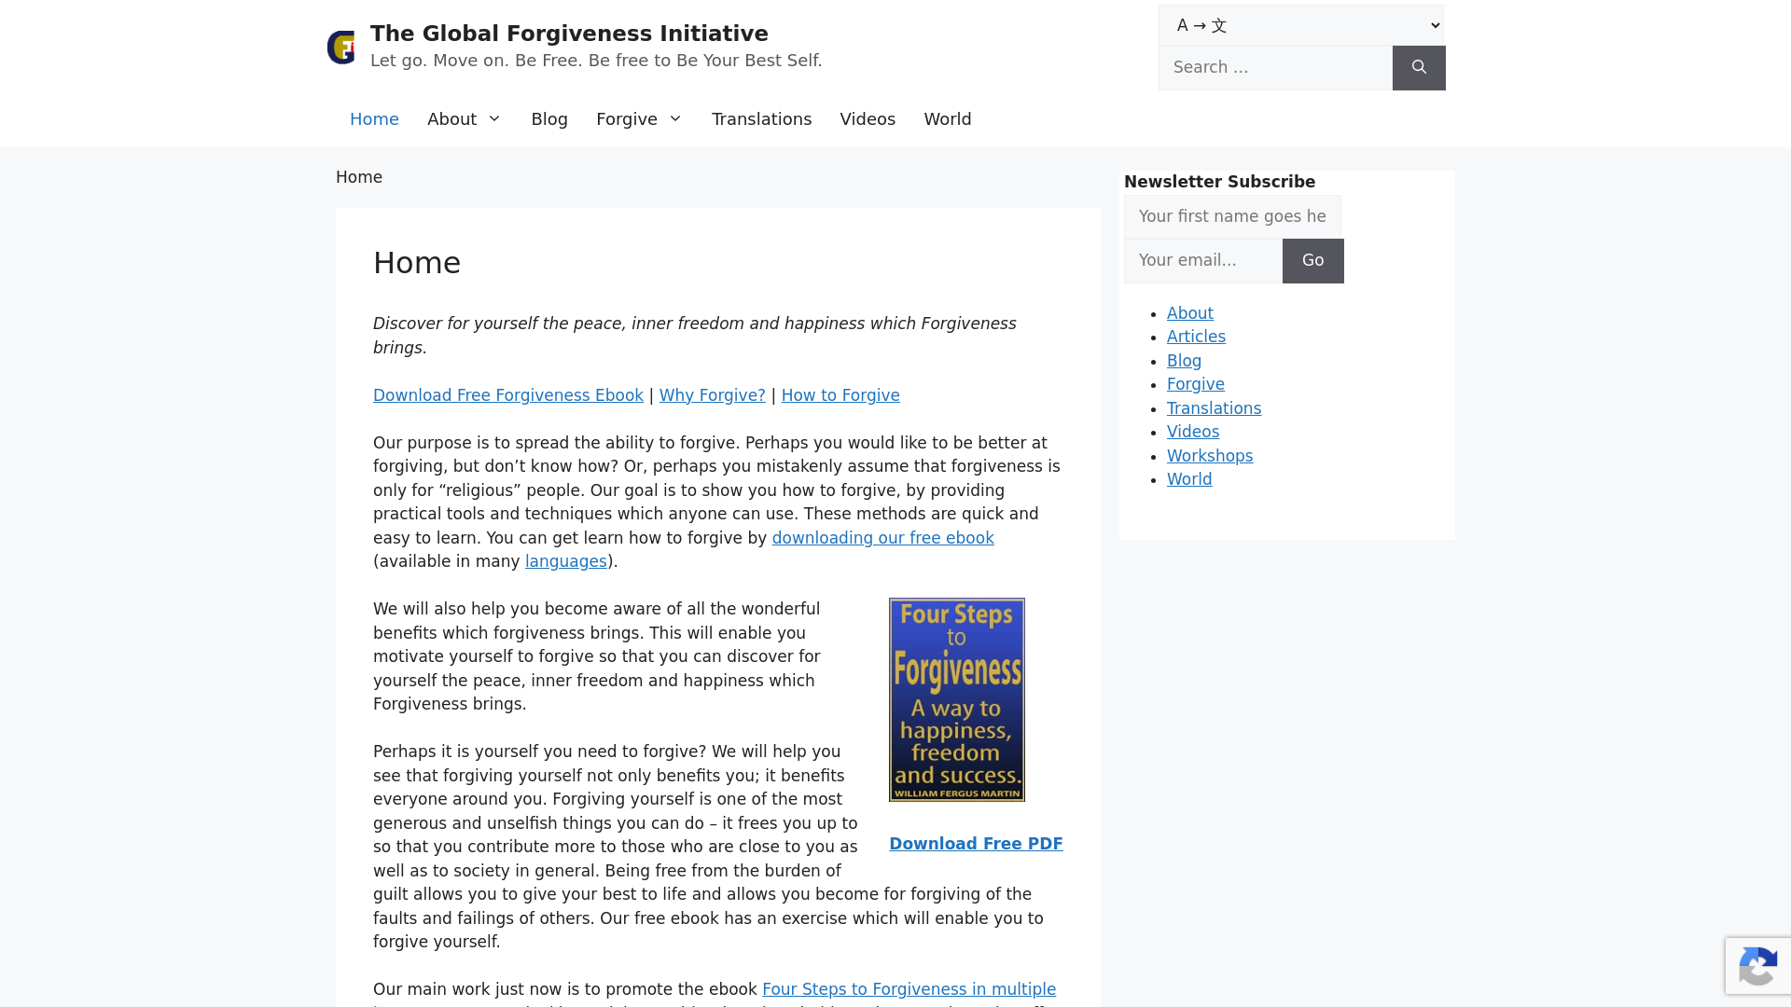Viewport: 1791px width, 1007px height.
Task: Focus the Your email newsletter field
Action: tap(1203, 260)
